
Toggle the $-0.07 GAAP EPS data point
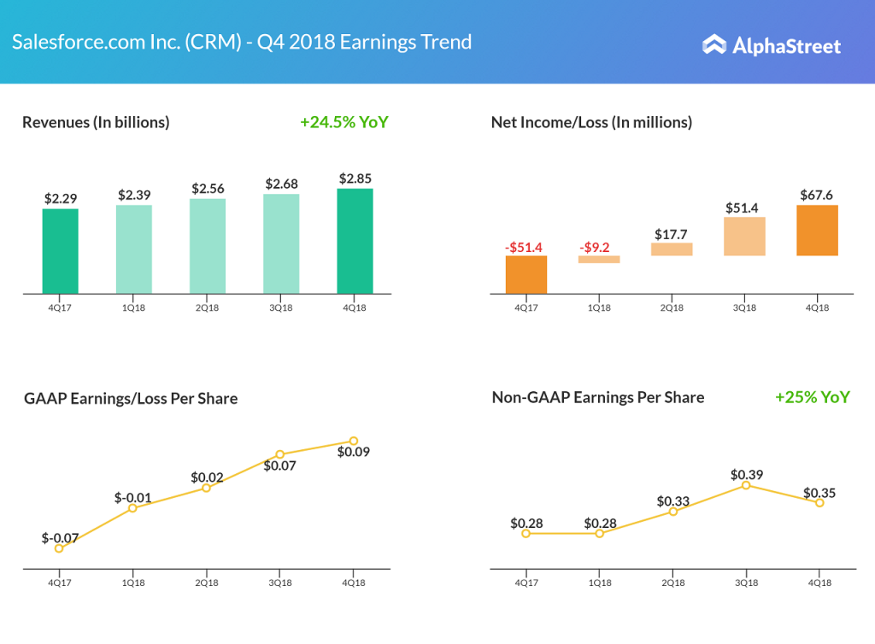59,547
